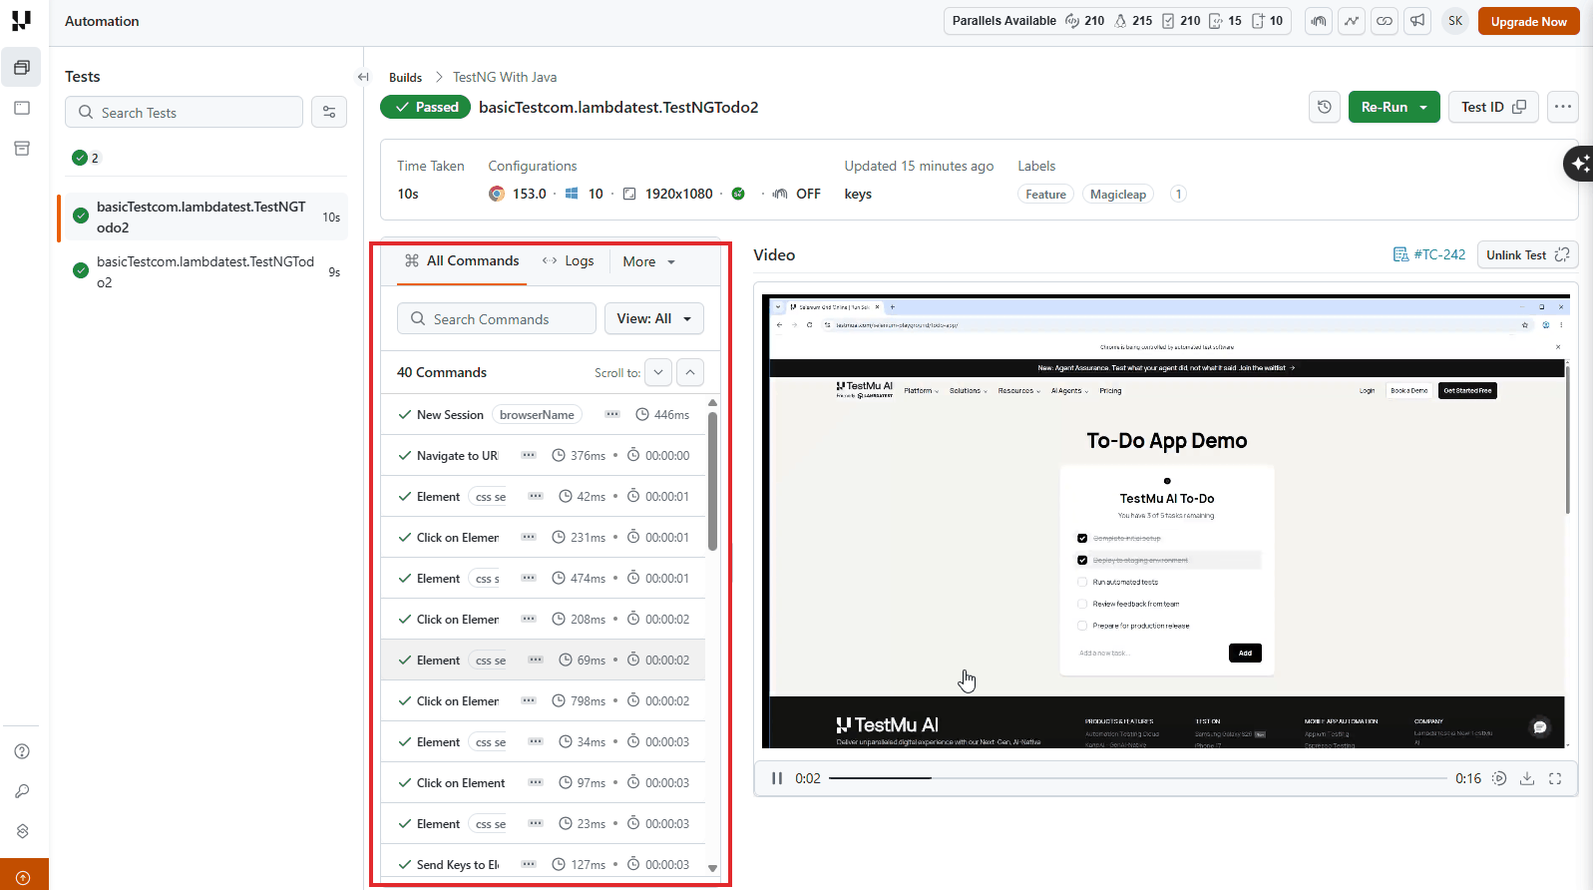Image resolution: width=1593 pixels, height=890 pixels.
Task: Open the TestNG With Java breadcrumb
Action: tap(505, 77)
